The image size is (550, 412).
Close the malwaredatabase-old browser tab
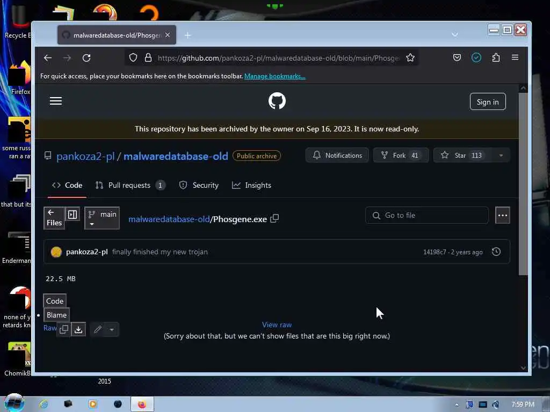[x=168, y=35]
